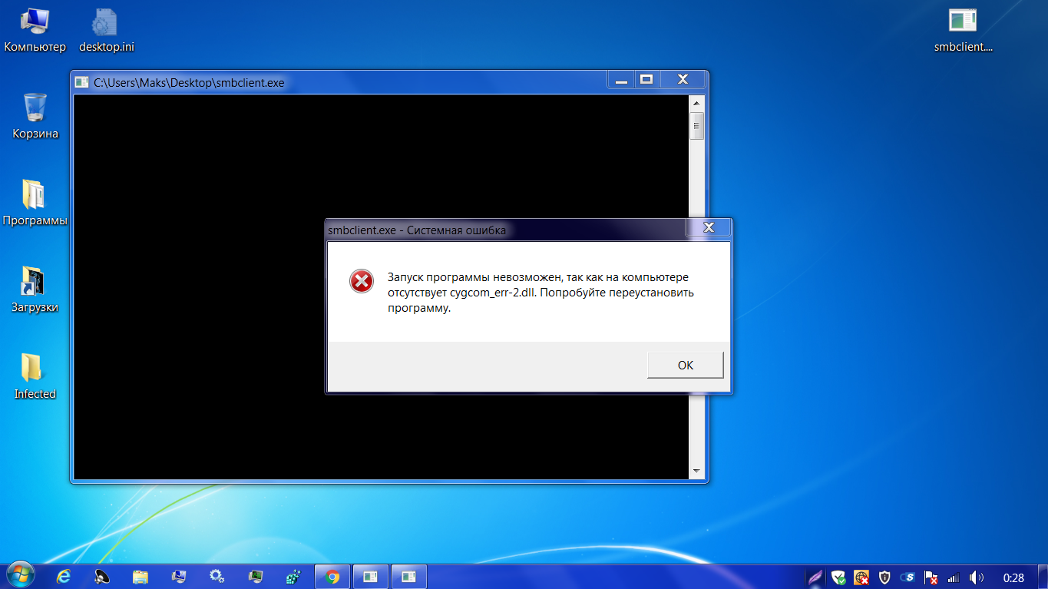Open Windows Explorer folder icon in taskbar
Image resolution: width=1048 pixels, height=589 pixels.
pyautogui.click(x=141, y=577)
